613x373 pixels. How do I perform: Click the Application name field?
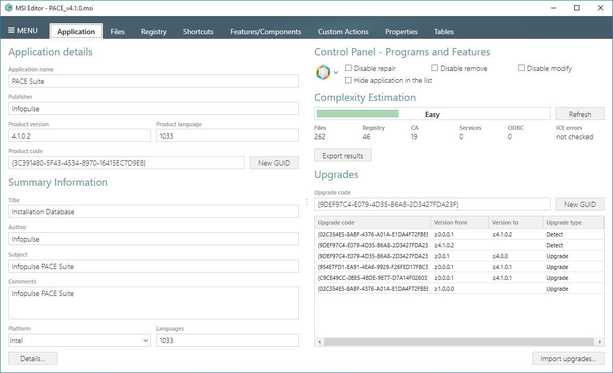(153, 81)
